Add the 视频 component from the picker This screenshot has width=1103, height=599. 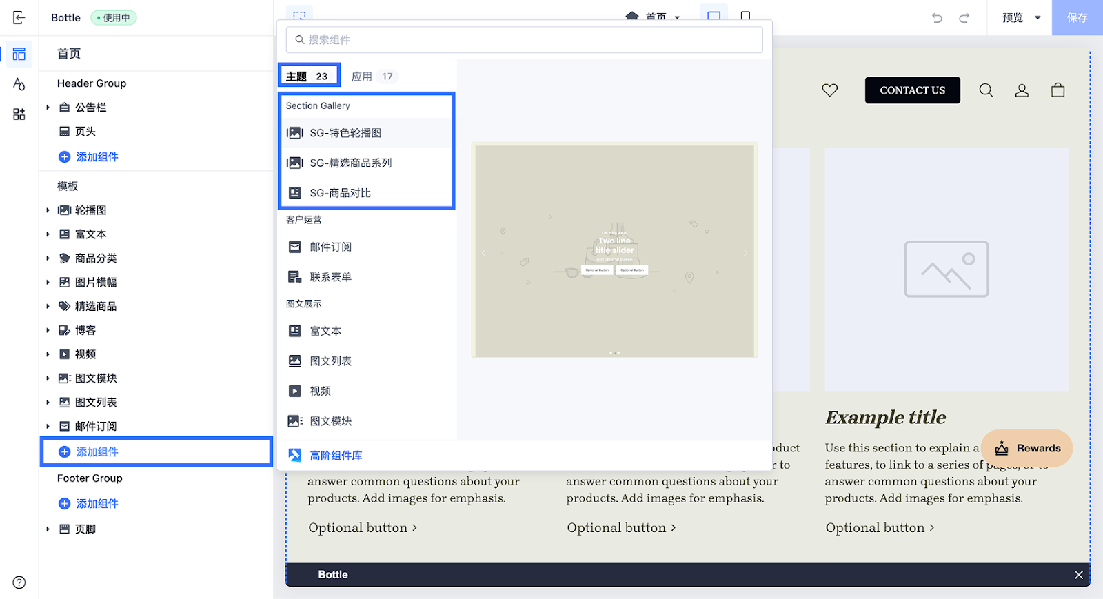[366, 391]
